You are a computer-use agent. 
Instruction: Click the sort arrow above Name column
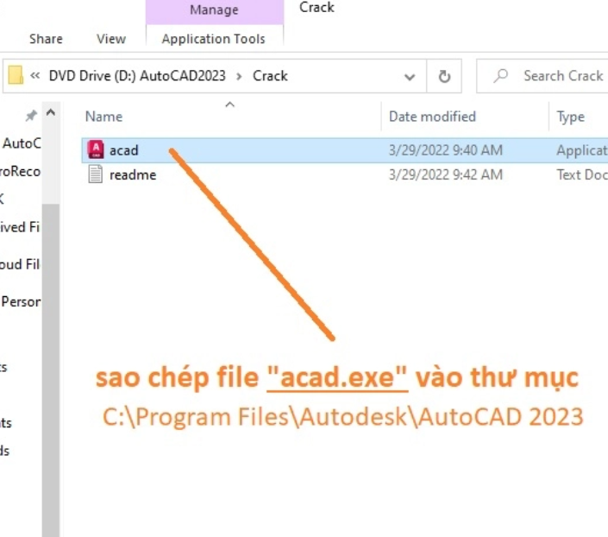click(229, 105)
